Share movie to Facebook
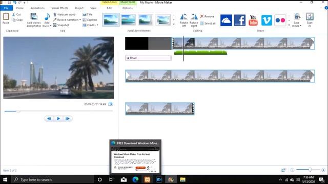Image resolution: width=328 pixels, height=184 pixels. point(239,20)
